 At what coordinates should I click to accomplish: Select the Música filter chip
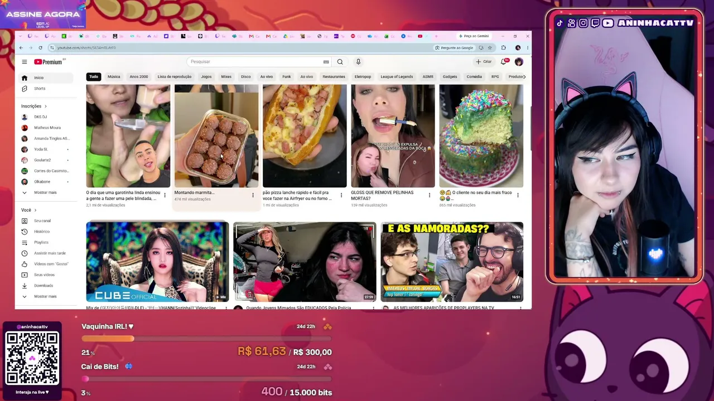point(114,77)
